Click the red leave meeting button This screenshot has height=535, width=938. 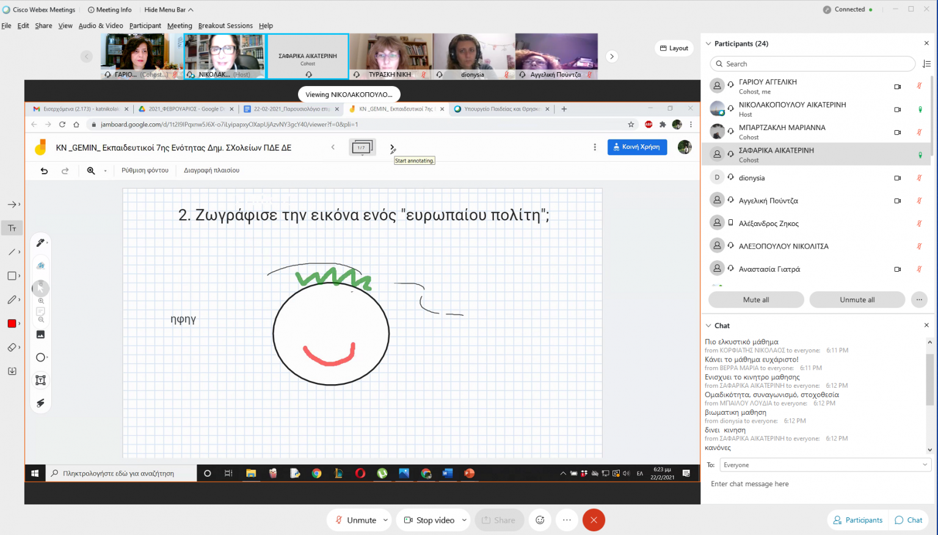(594, 520)
